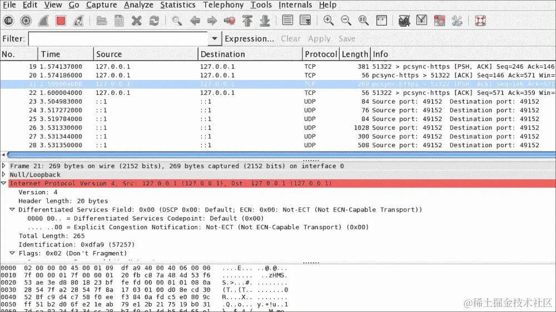The image size is (556, 312).
Task: Sort by the Source column header
Action: tap(146, 54)
